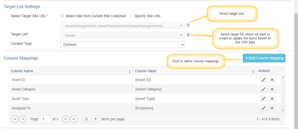The width and height of the screenshot is (298, 129).
Task: Go to the next page of mappings
Action: click(x=65, y=119)
